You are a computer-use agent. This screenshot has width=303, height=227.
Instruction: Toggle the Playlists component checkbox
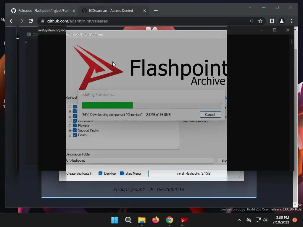click(x=75, y=125)
